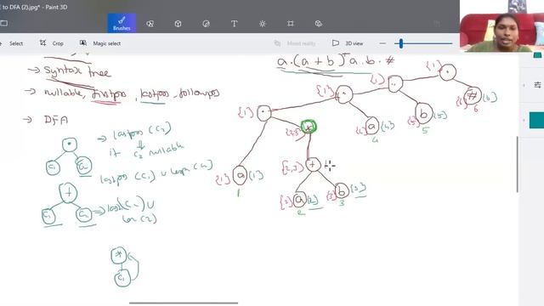Open the Brushes tool tab
The height and width of the screenshot is (306, 544).
[122, 23]
